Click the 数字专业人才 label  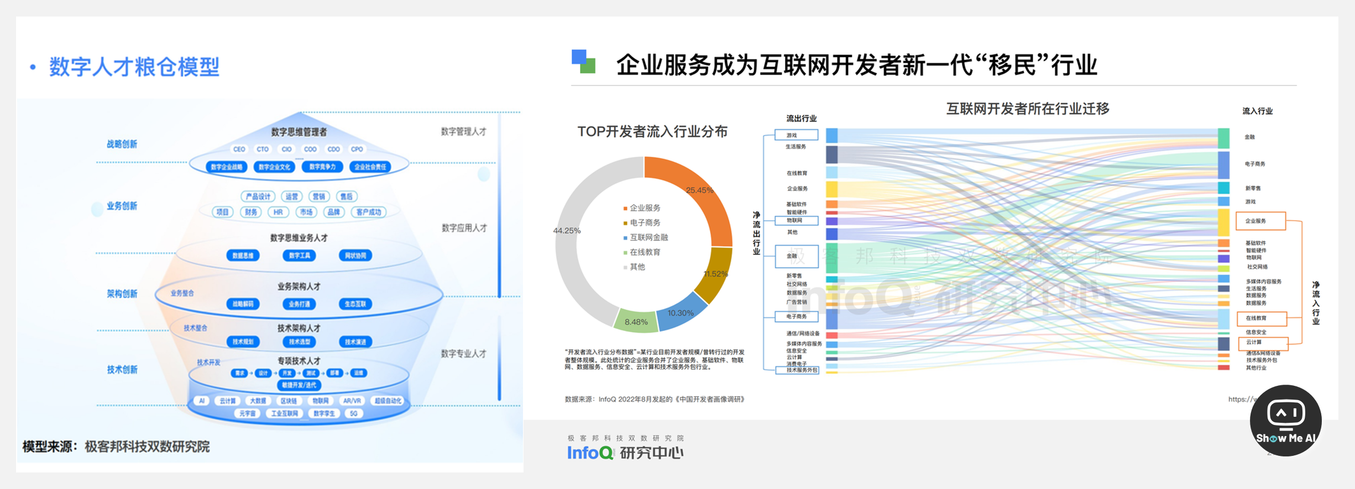[x=463, y=353]
